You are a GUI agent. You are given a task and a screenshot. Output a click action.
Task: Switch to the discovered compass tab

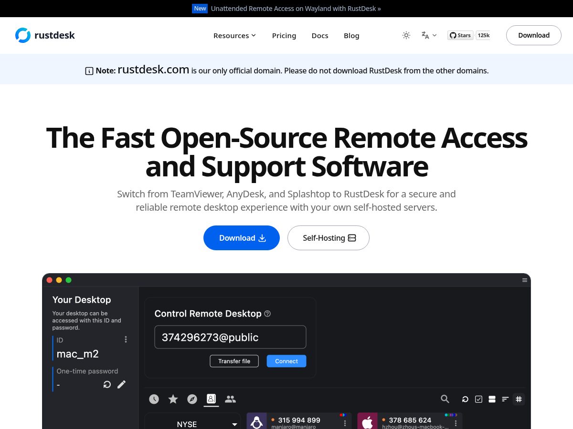[x=192, y=399]
